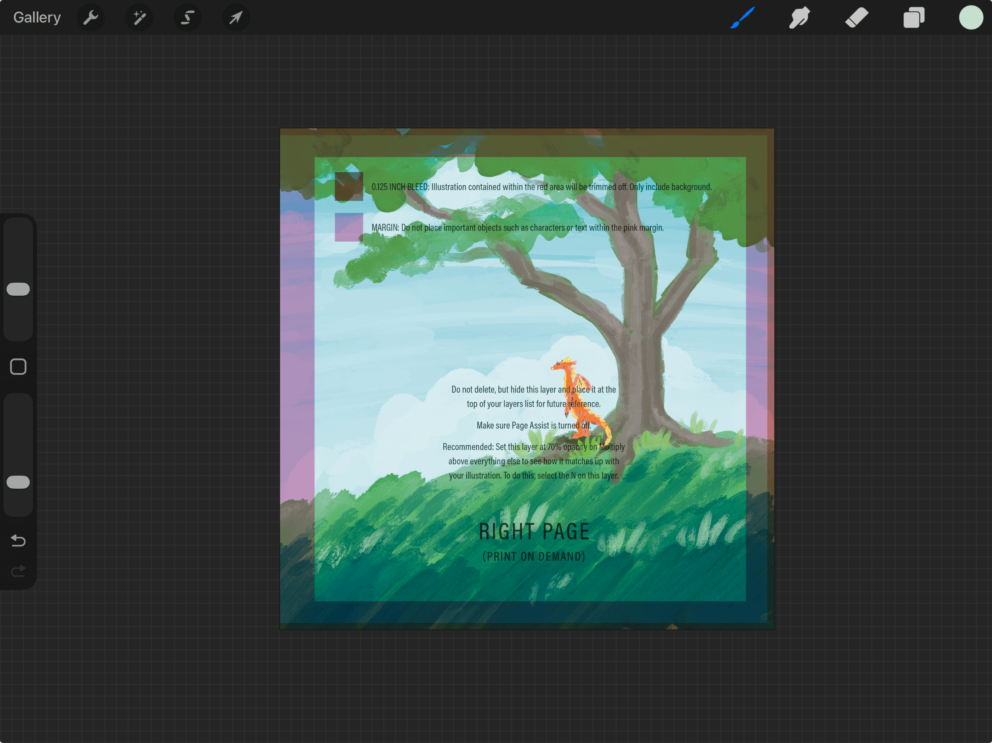Tap the pink margin swatch on the canvas
The image size is (992, 743).
[x=349, y=227]
